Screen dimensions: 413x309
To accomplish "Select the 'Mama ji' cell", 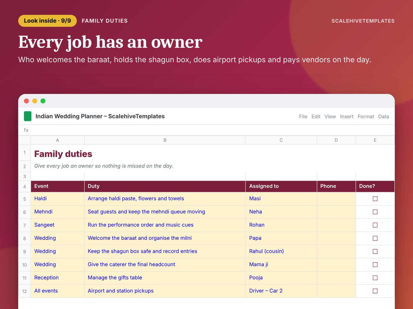I will pyautogui.click(x=281, y=264).
